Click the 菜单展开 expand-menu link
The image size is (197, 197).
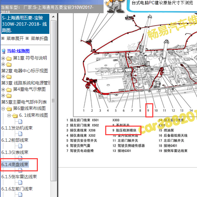pos(15,38)
